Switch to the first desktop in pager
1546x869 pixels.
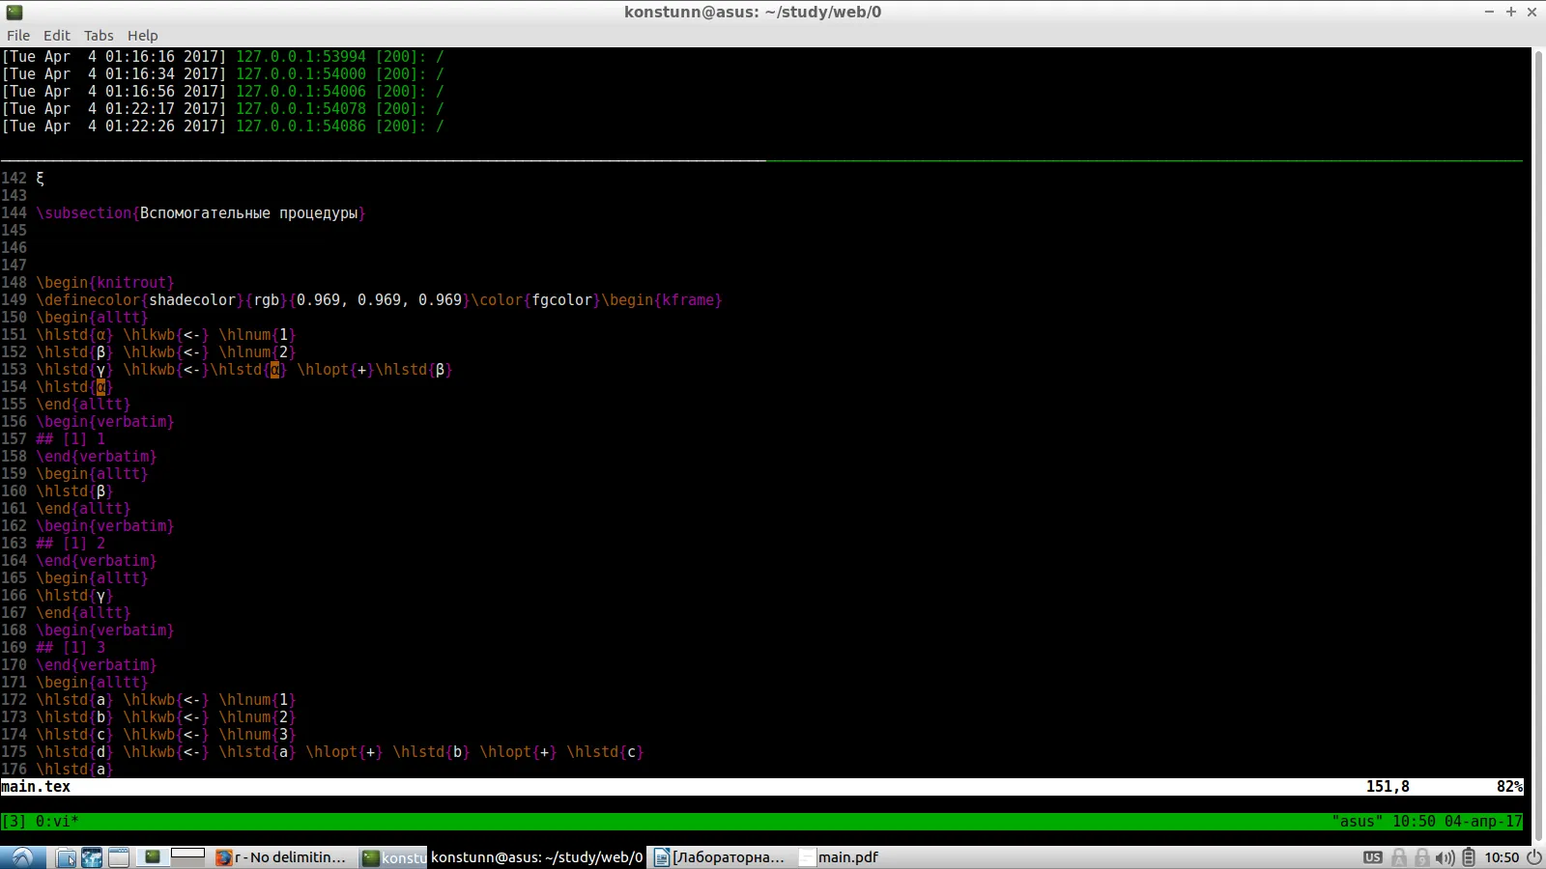(153, 857)
